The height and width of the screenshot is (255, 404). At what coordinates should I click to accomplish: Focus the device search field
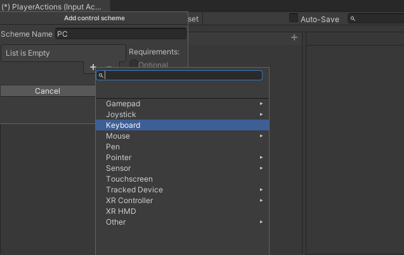183,75
